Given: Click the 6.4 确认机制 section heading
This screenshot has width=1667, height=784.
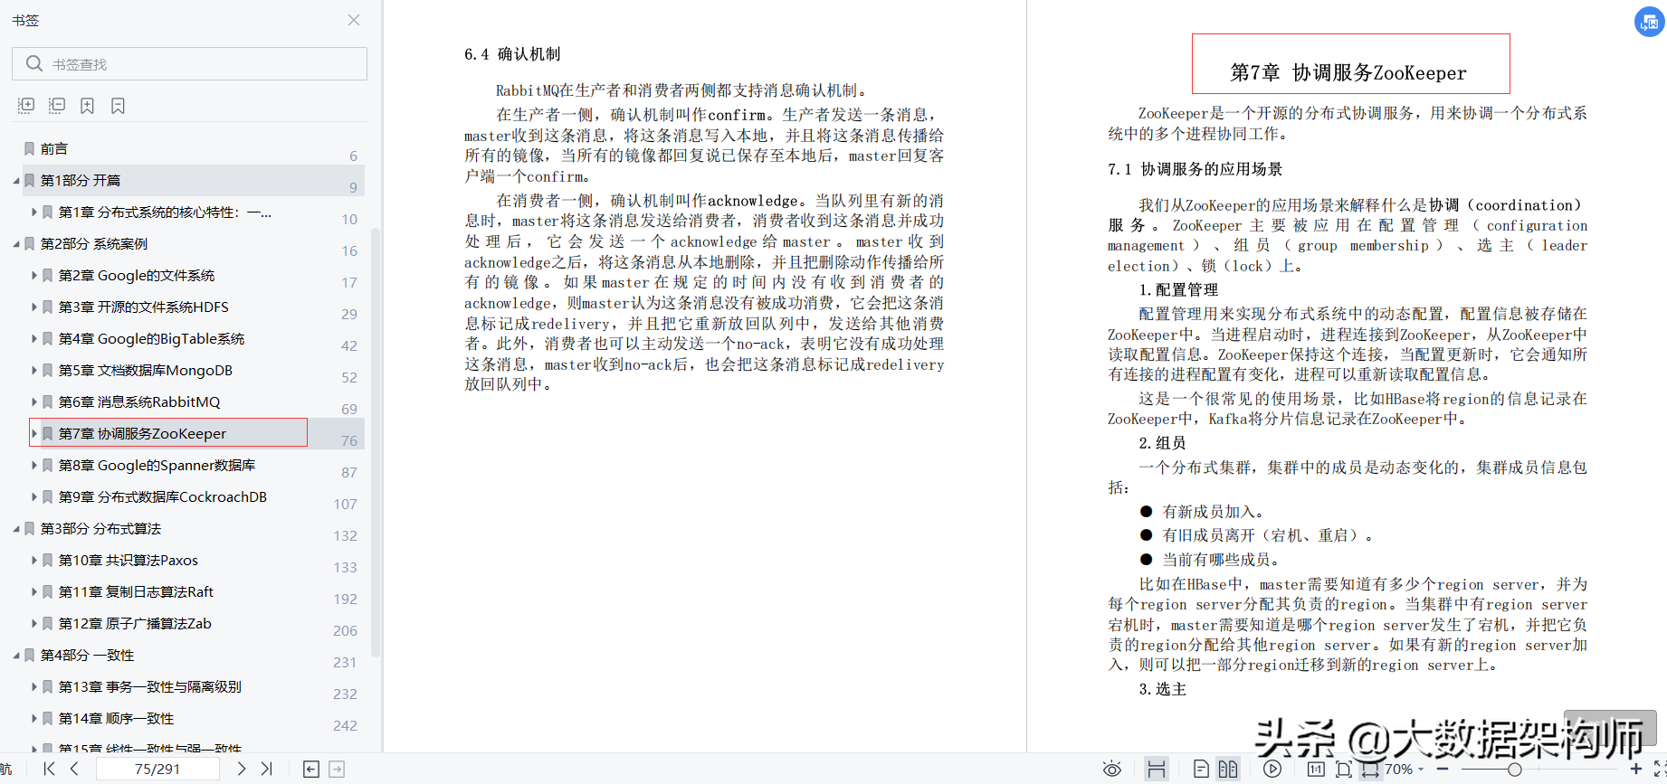Looking at the screenshot, I should 512,54.
